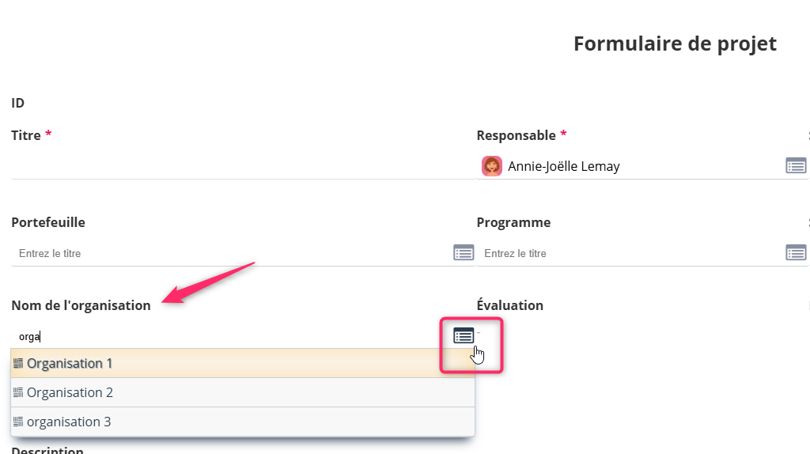Choose Organisation 2 in the dropdown list
This screenshot has width=810, height=454.
click(70, 393)
